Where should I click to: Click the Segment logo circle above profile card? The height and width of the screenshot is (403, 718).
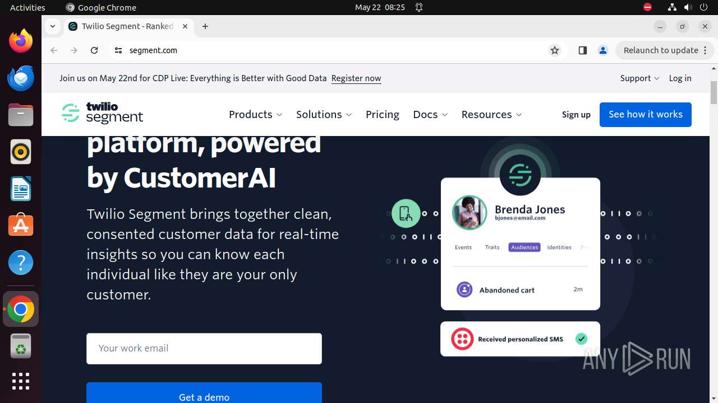coord(520,175)
